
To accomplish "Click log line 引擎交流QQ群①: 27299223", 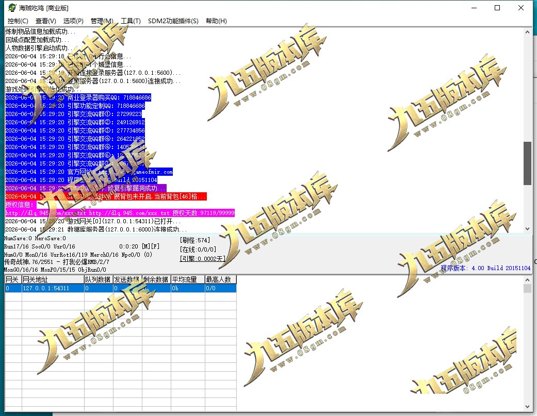I will [x=74, y=114].
